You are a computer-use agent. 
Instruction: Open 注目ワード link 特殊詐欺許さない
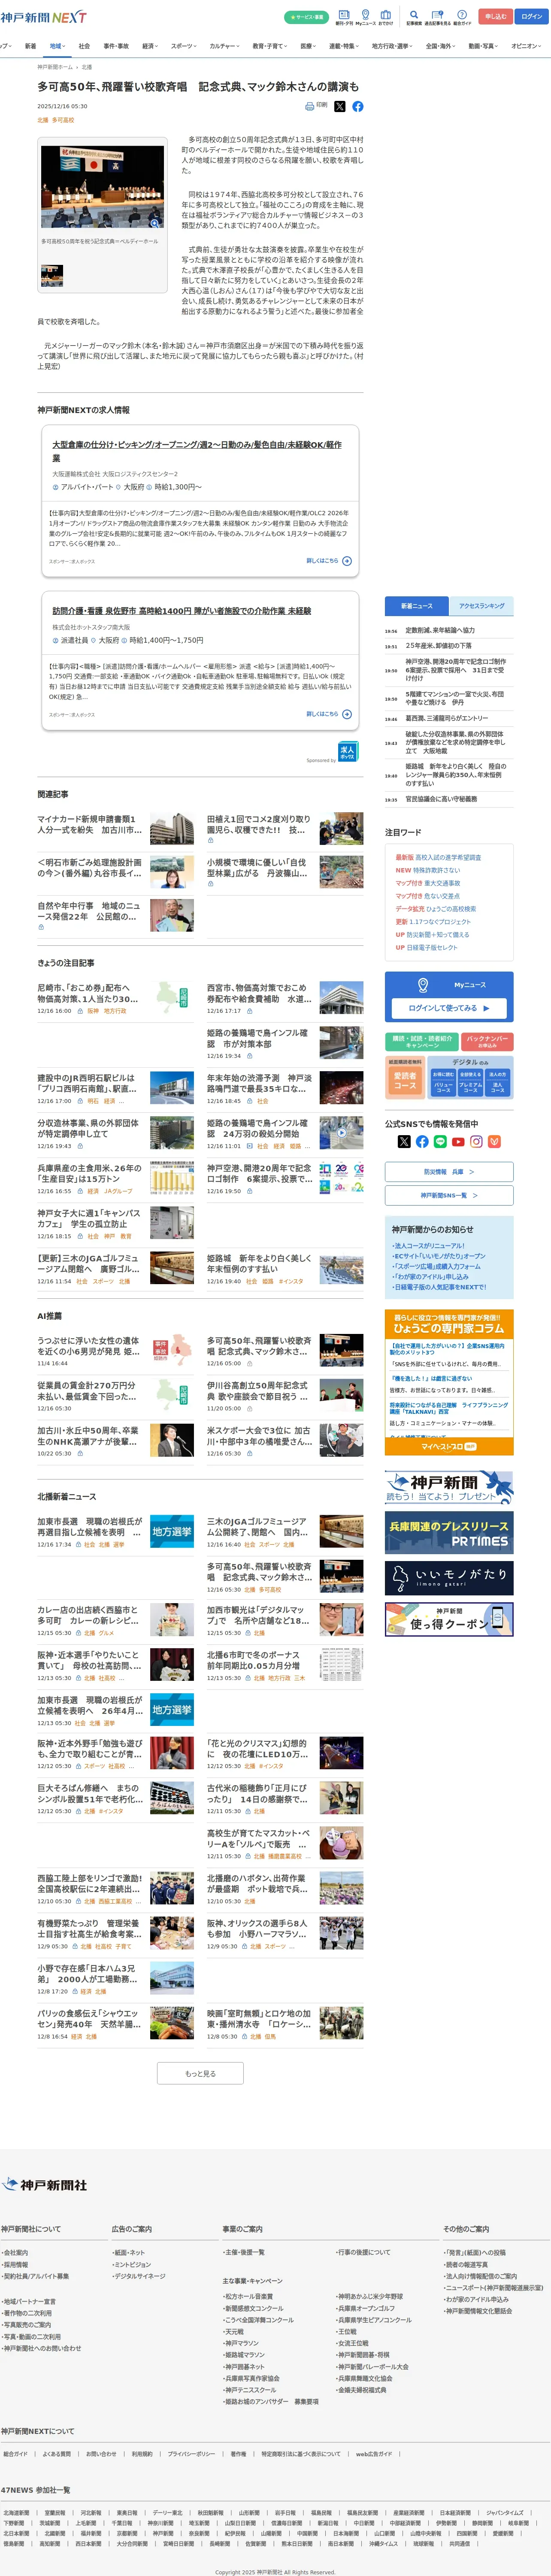(x=437, y=870)
